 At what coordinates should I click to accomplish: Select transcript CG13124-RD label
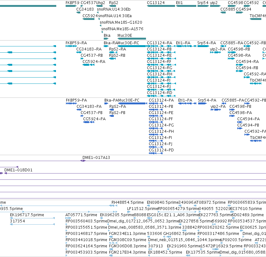point(160,93)
